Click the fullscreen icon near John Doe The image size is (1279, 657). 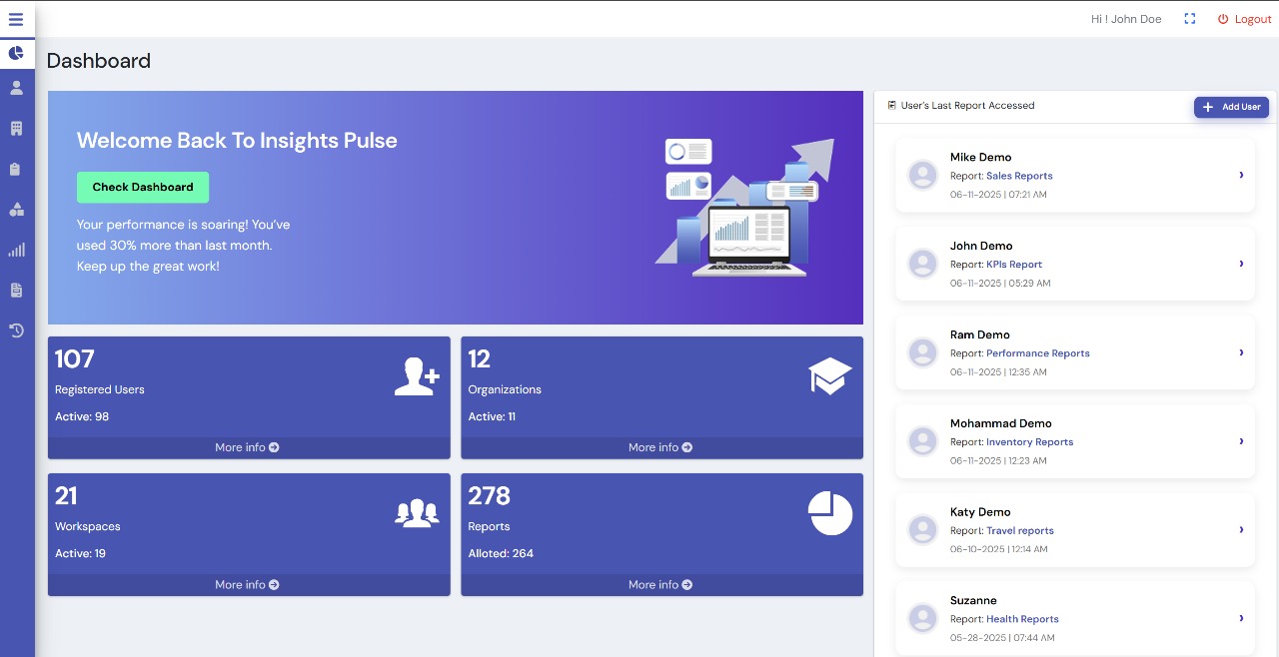coord(1189,18)
